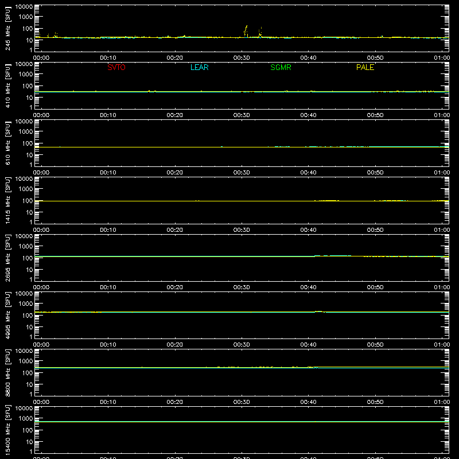Click the 100 tick label on the 610 MHz axis

pos(28,143)
